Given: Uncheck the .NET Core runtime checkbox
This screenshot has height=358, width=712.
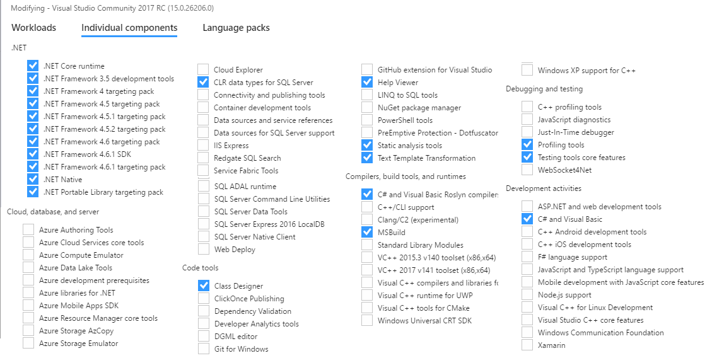Looking at the screenshot, I should 33,66.
